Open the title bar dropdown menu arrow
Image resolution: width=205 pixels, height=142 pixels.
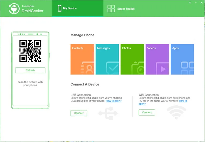190,3
